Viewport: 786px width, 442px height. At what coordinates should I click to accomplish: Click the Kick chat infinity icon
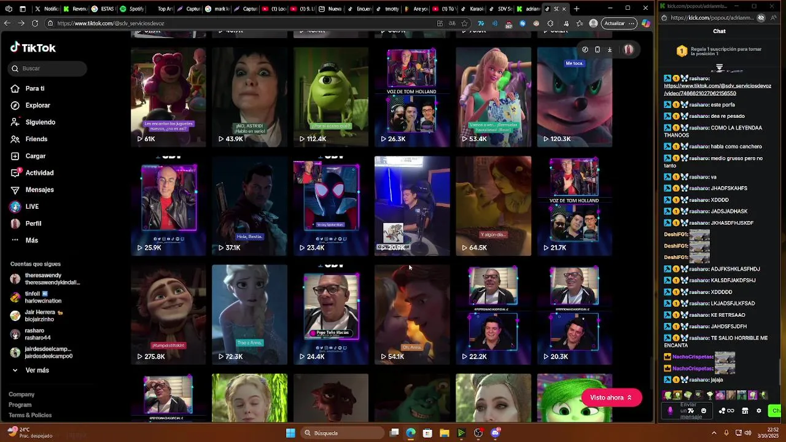click(x=730, y=411)
